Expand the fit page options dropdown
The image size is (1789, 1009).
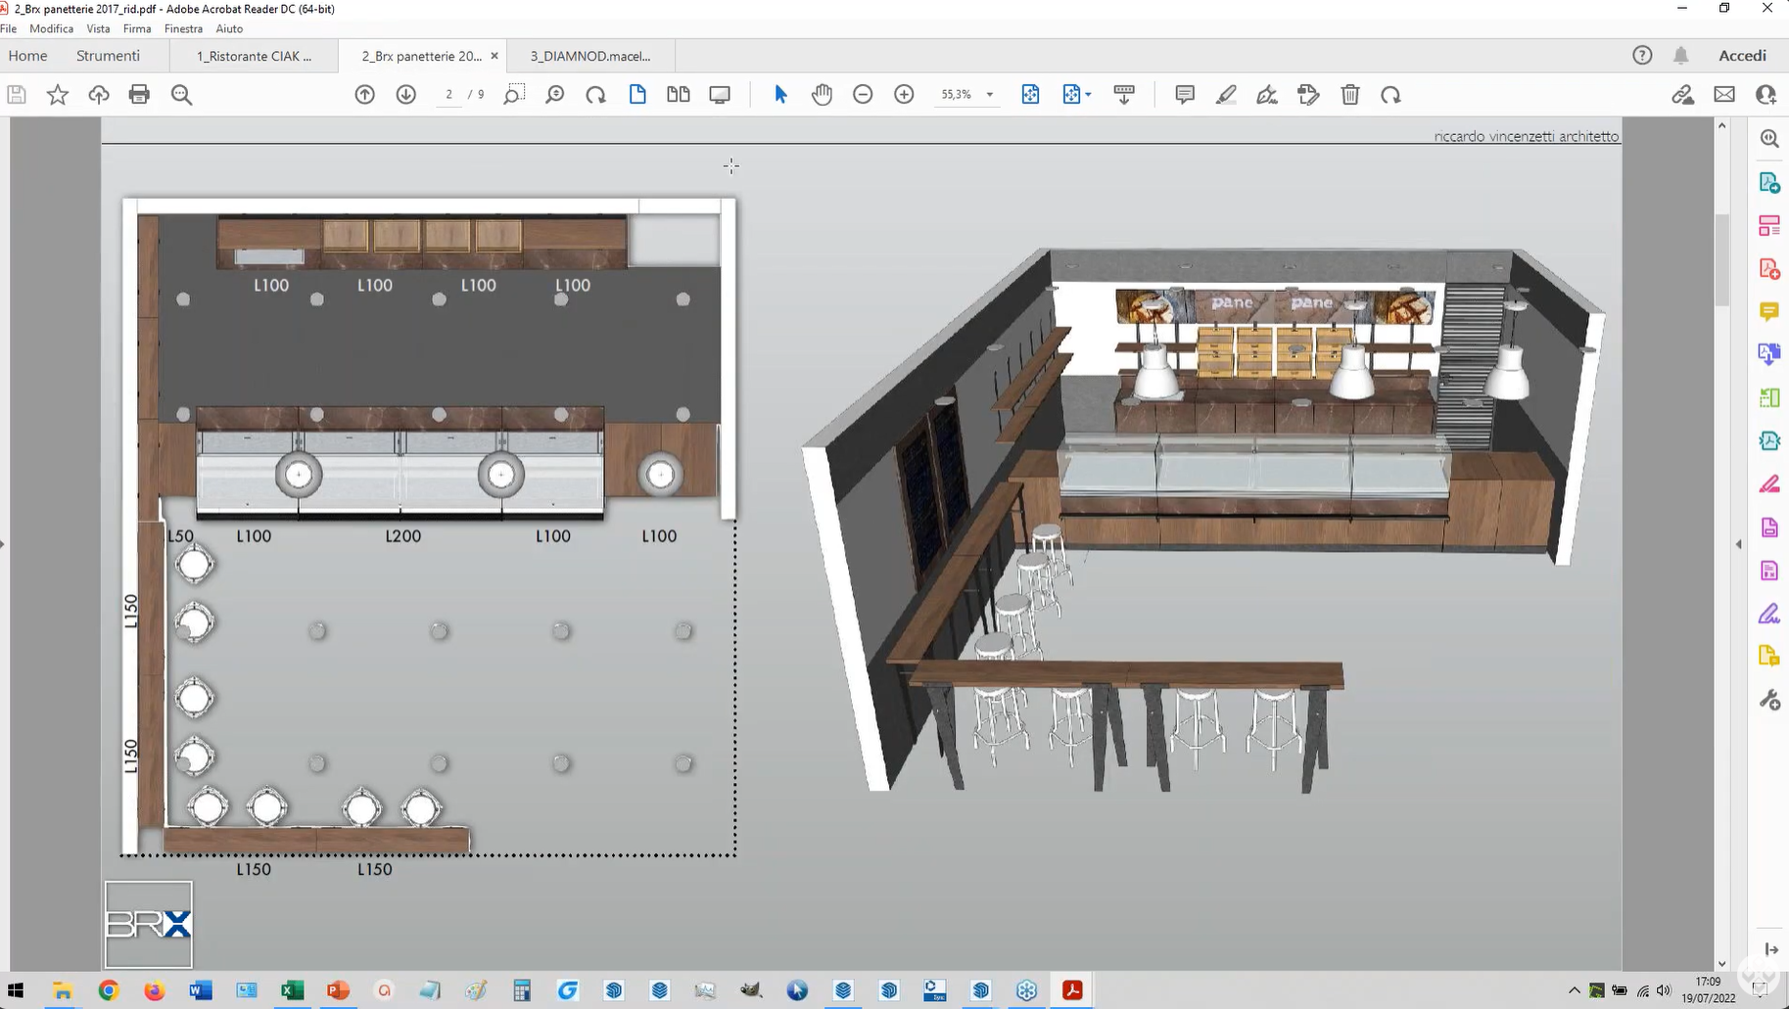[x=1088, y=95]
